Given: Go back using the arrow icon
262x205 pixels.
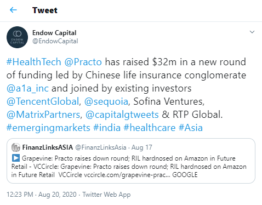Looking at the screenshot, I should [13, 10].
